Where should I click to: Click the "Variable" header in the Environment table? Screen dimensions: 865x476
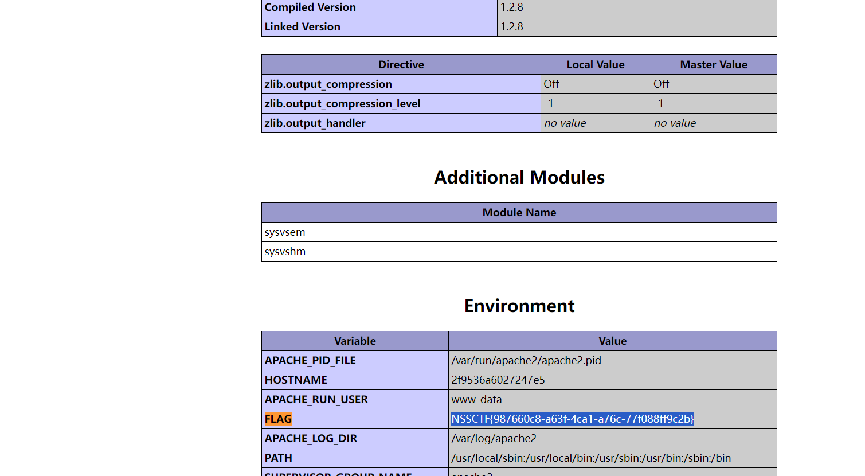tap(355, 341)
